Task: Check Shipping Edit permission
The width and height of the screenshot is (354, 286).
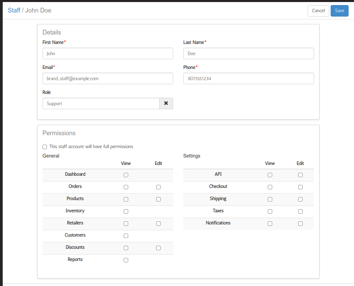Action: [x=301, y=199]
